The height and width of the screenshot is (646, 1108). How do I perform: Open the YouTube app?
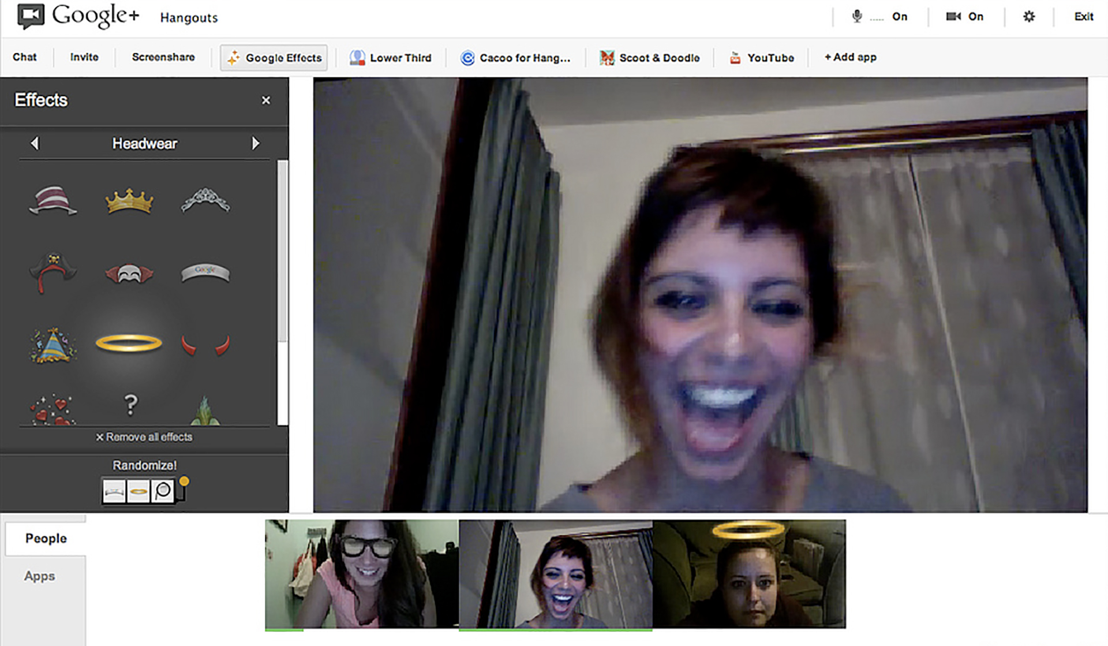tap(762, 58)
